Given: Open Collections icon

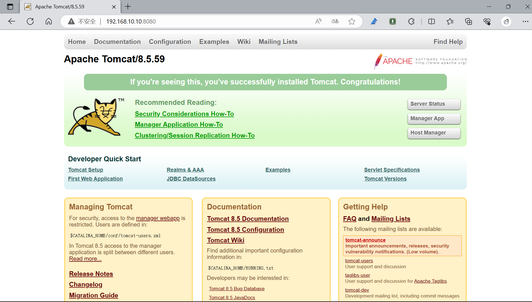Looking at the screenshot, I should pyautogui.click(x=468, y=21).
